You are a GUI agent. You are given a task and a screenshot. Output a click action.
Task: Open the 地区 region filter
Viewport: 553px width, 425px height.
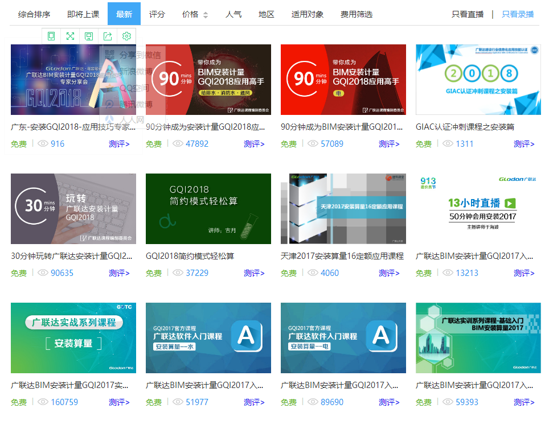click(x=267, y=14)
